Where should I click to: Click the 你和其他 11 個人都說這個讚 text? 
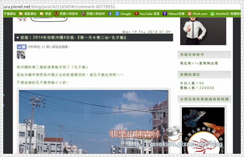point(49,47)
